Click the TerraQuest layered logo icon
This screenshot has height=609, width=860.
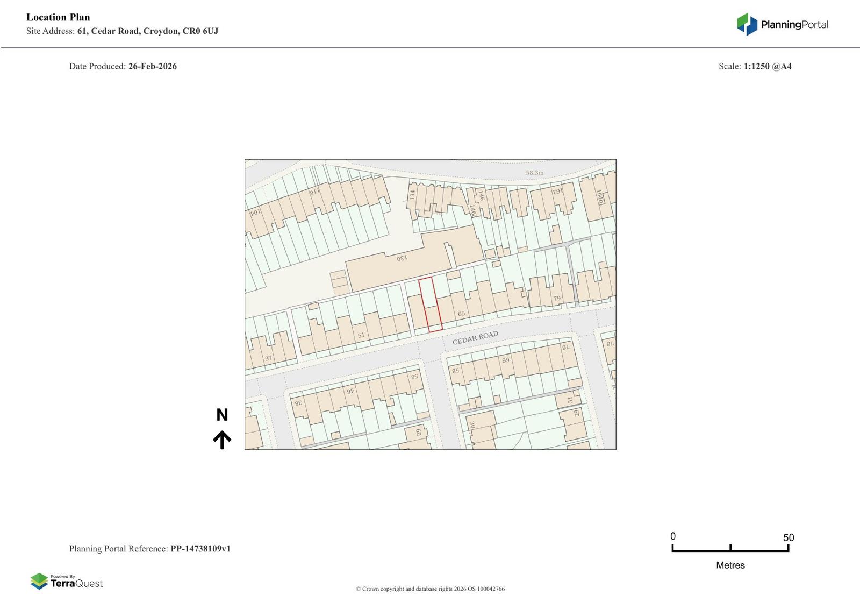(39, 581)
